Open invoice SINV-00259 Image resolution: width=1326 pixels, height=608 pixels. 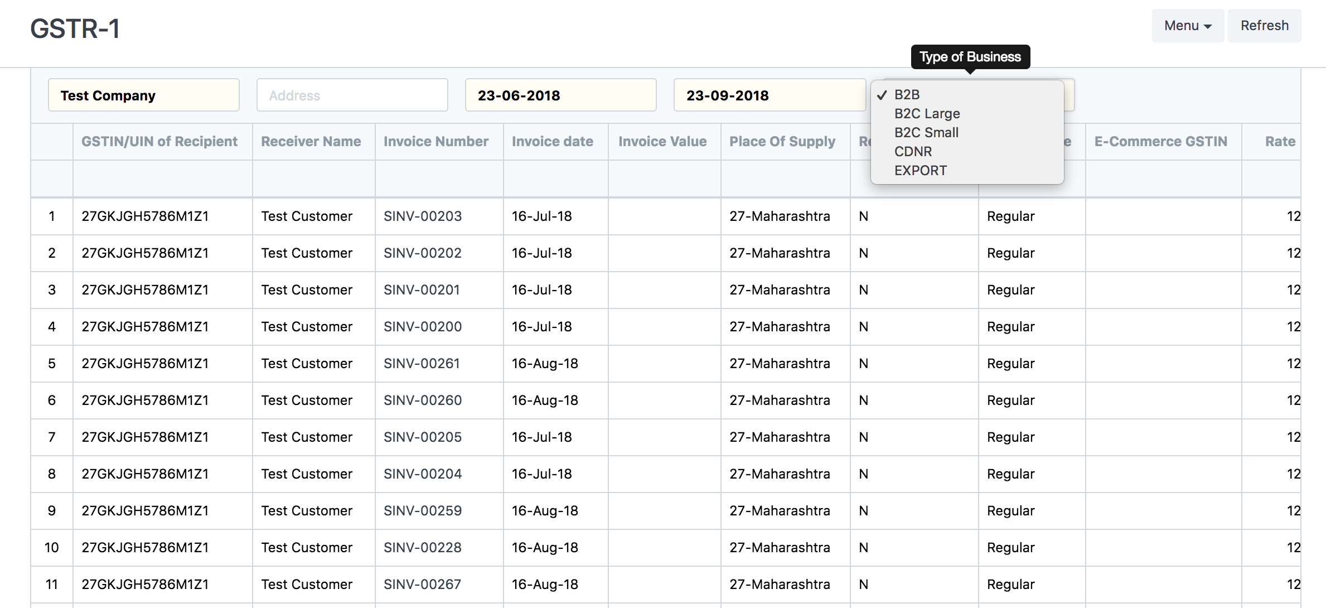[423, 511]
